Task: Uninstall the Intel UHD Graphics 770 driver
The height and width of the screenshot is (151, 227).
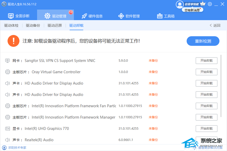Action: tap(207, 128)
